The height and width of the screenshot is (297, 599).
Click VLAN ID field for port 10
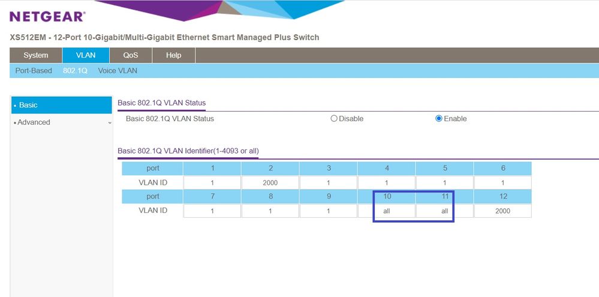[387, 211]
